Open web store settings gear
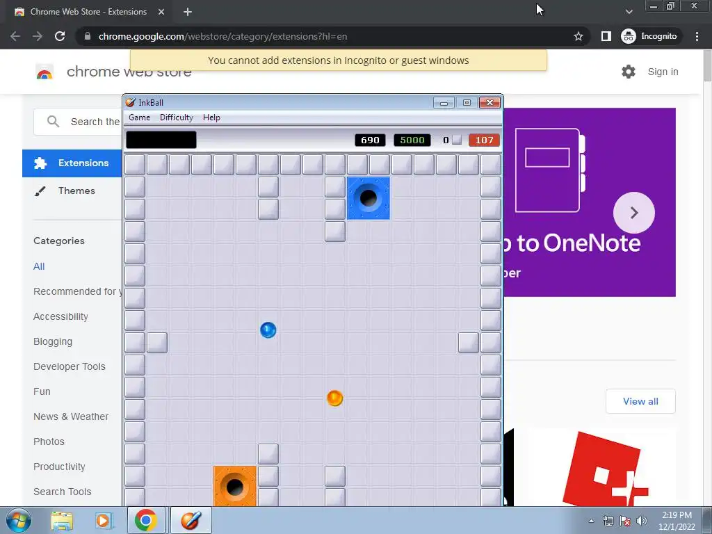712x534 pixels. point(629,72)
